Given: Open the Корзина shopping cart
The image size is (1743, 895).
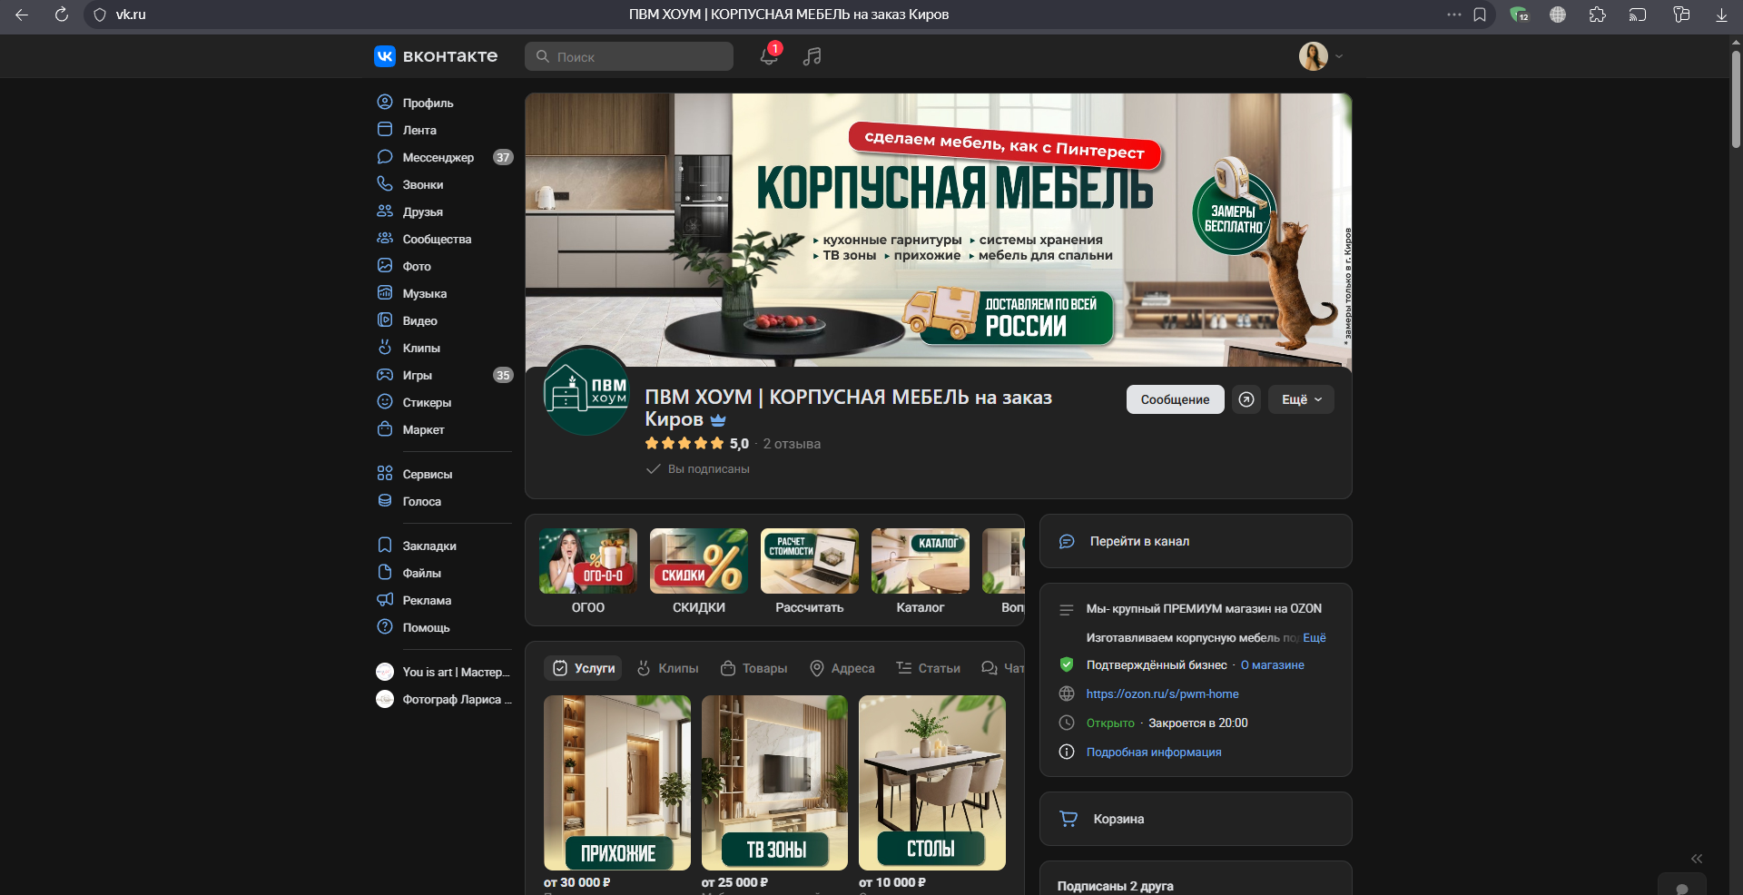Looking at the screenshot, I should [x=1196, y=819].
